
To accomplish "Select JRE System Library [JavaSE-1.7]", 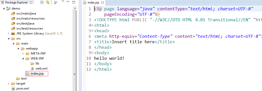I will [x=39, y=33].
